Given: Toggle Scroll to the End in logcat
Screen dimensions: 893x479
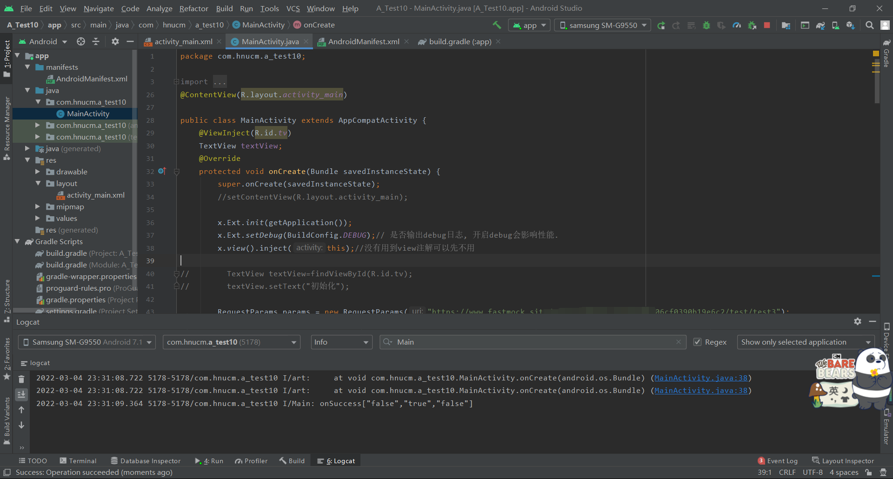Looking at the screenshot, I should pos(21,394).
